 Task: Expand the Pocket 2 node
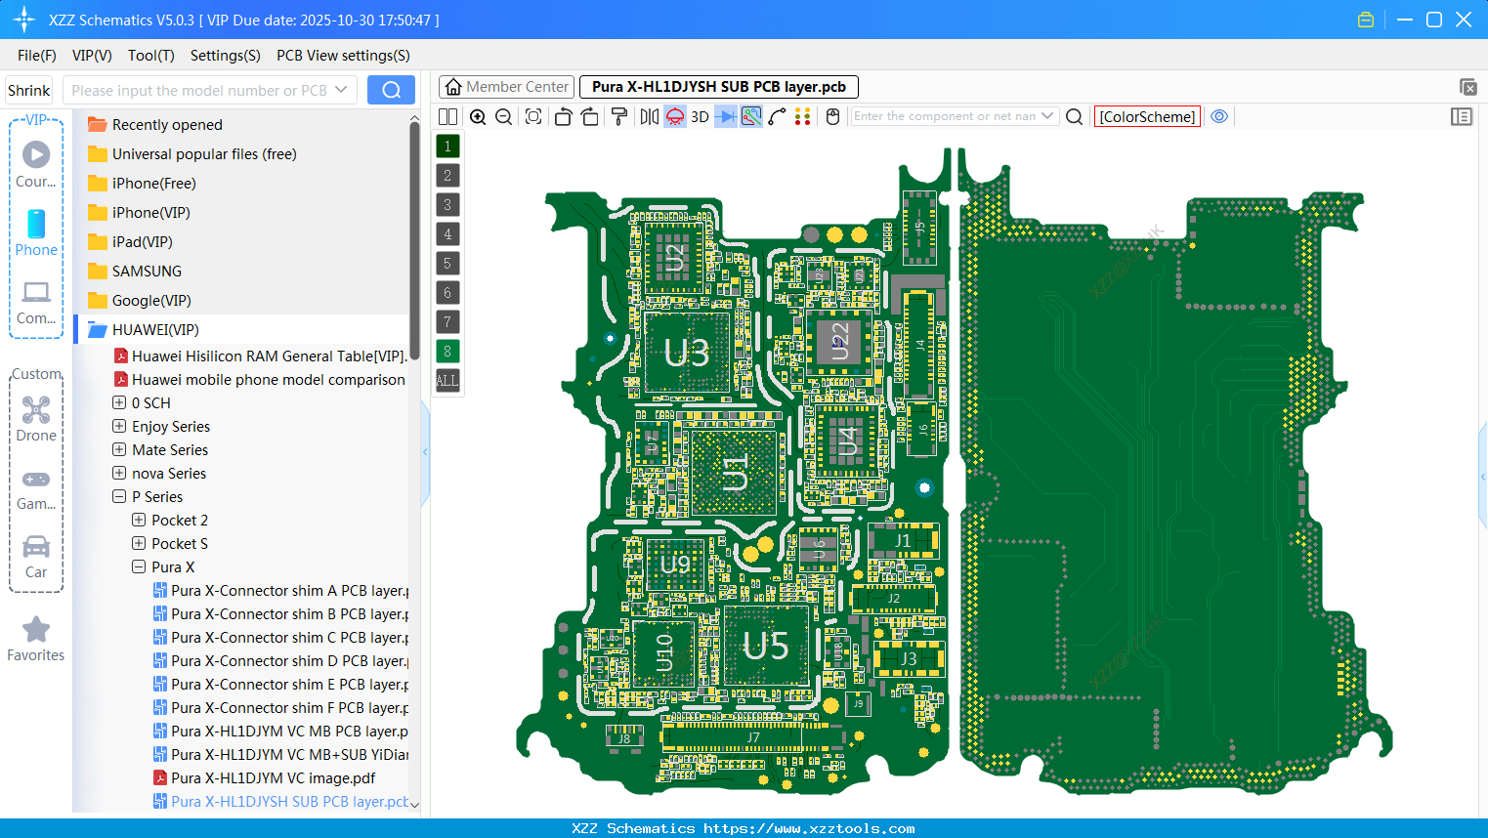[139, 520]
